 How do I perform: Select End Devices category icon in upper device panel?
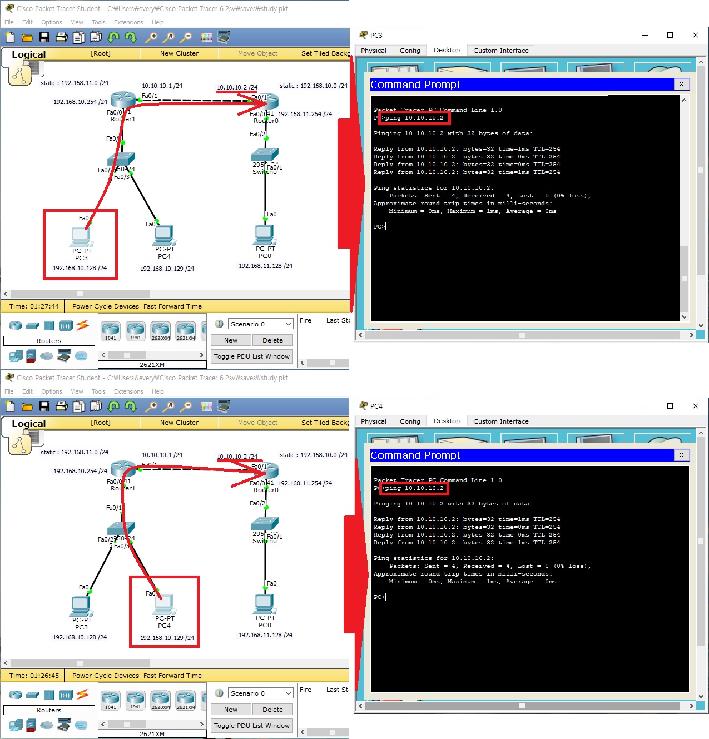16,355
